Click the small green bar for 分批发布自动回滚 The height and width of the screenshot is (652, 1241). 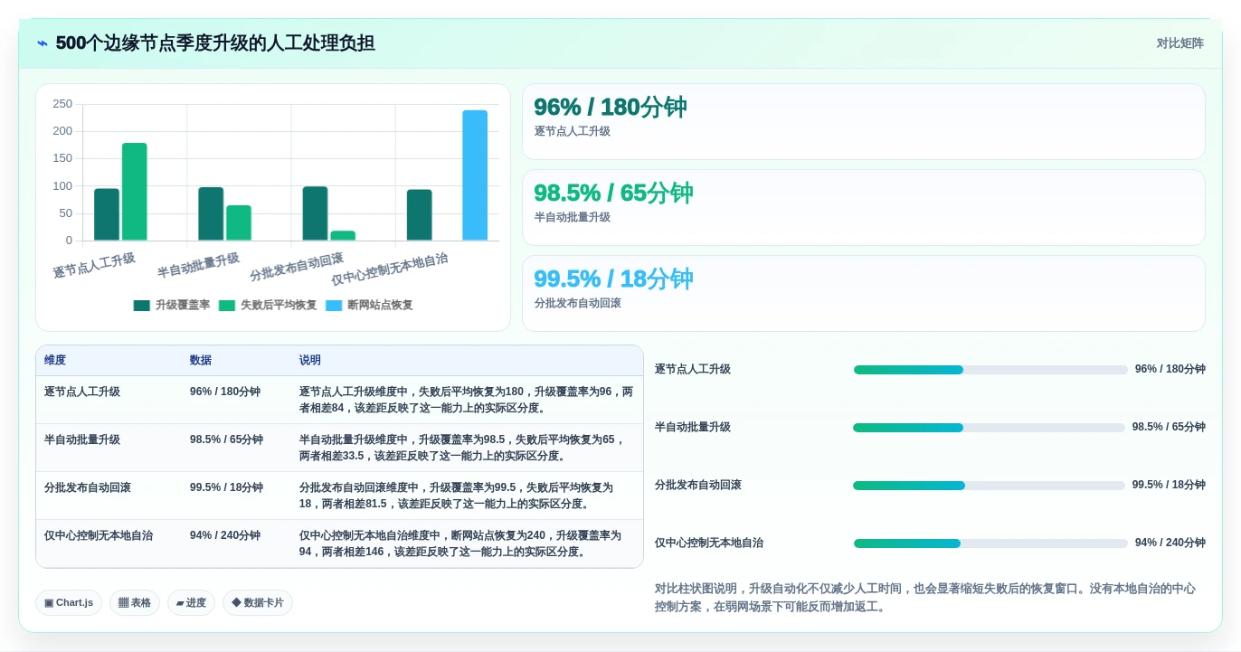point(343,236)
